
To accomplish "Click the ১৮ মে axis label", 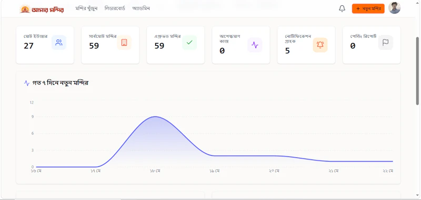I will point(155,171).
